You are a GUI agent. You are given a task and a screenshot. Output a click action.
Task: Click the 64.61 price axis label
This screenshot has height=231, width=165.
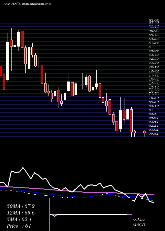154,118
